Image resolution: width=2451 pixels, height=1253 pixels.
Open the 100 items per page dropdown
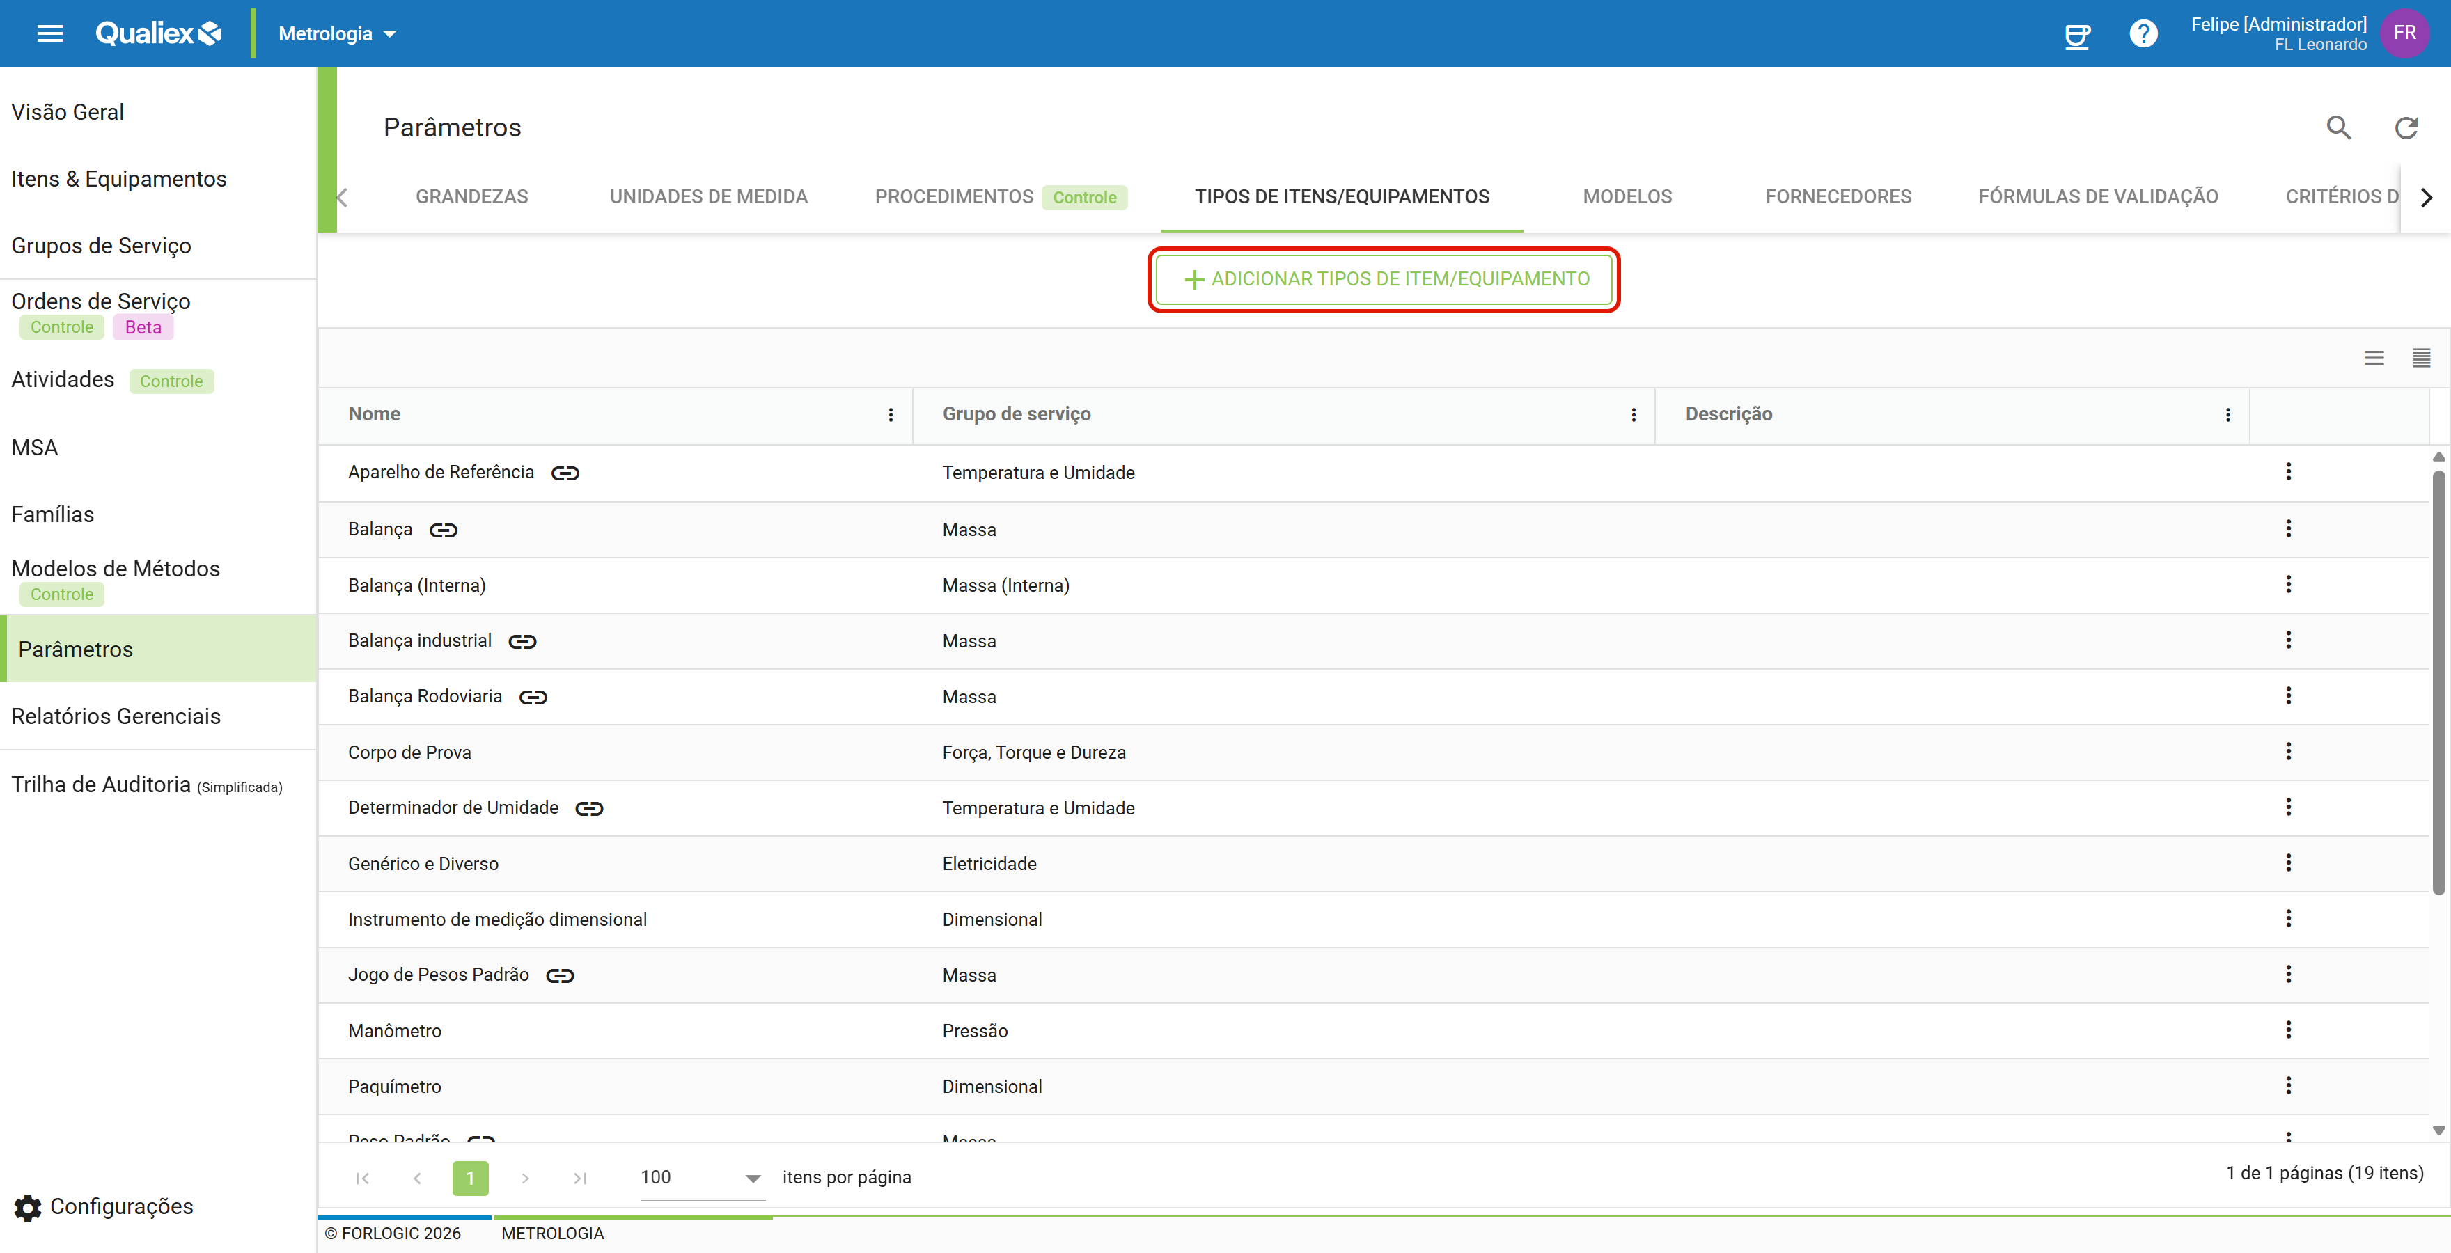tap(702, 1178)
